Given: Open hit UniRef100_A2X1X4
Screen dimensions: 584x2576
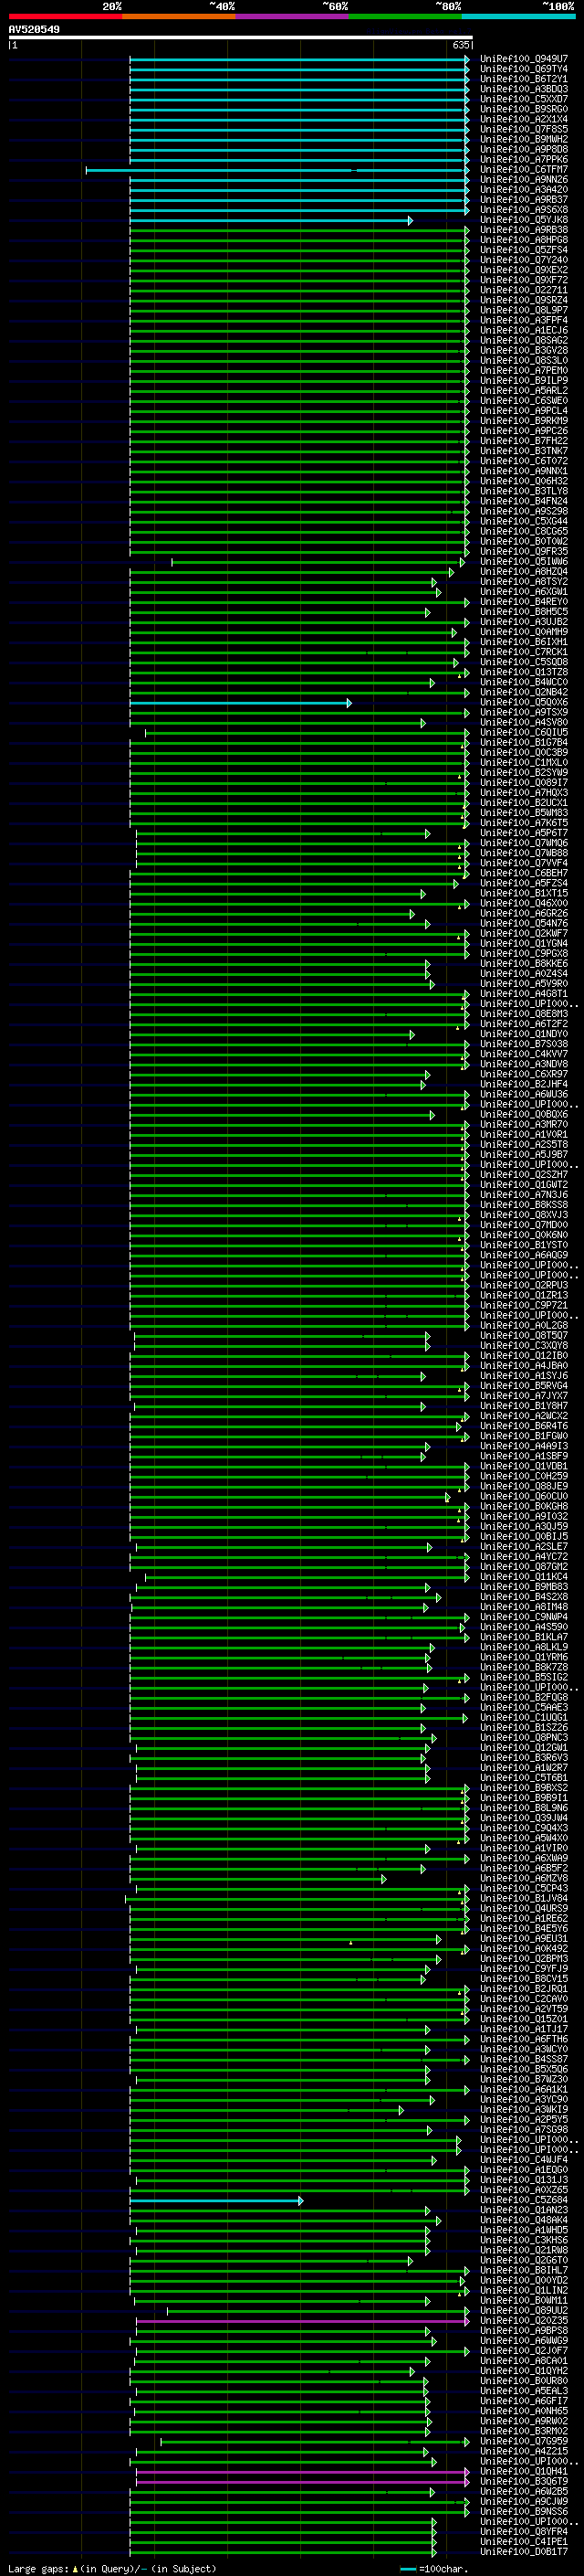Looking at the screenshot, I should 524,119.
